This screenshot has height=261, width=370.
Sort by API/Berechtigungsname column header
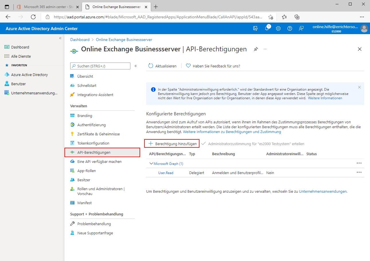click(167, 154)
